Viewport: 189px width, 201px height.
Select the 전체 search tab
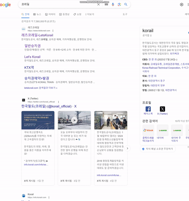[26, 14]
